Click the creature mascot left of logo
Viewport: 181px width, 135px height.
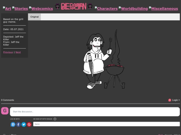[57, 6]
